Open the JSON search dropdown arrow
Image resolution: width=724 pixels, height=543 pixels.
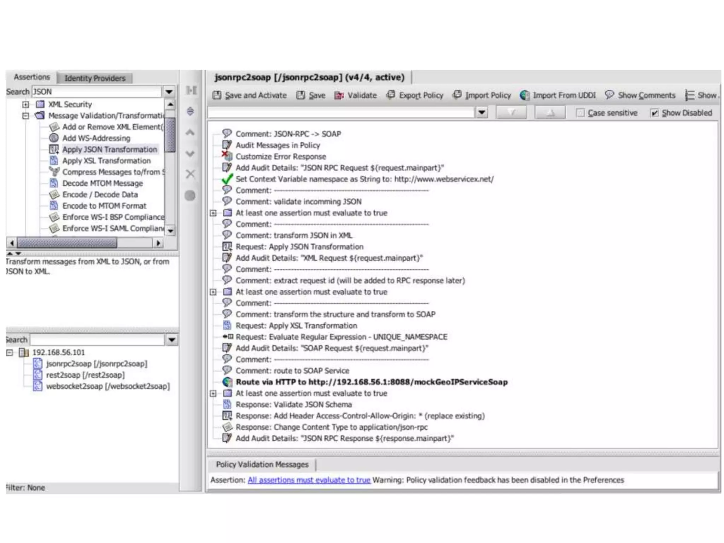(x=169, y=92)
